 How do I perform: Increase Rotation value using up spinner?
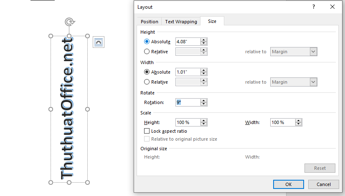tap(204, 100)
